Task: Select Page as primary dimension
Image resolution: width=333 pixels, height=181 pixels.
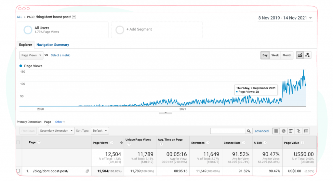Action: point(47,122)
